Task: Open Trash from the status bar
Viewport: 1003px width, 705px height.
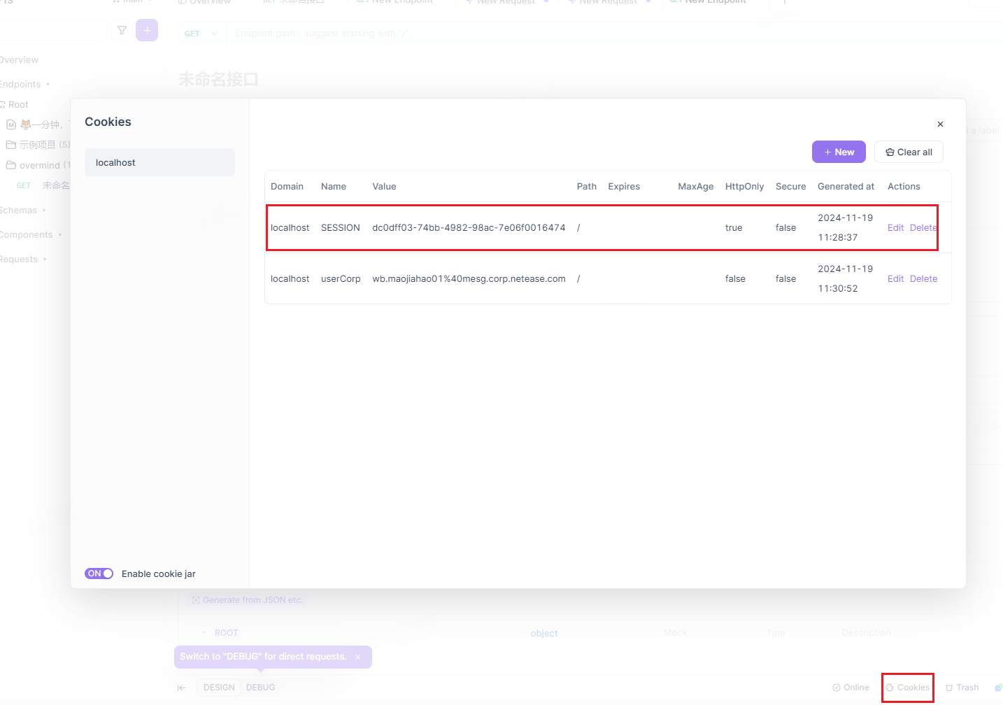Action: coord(962,688)
